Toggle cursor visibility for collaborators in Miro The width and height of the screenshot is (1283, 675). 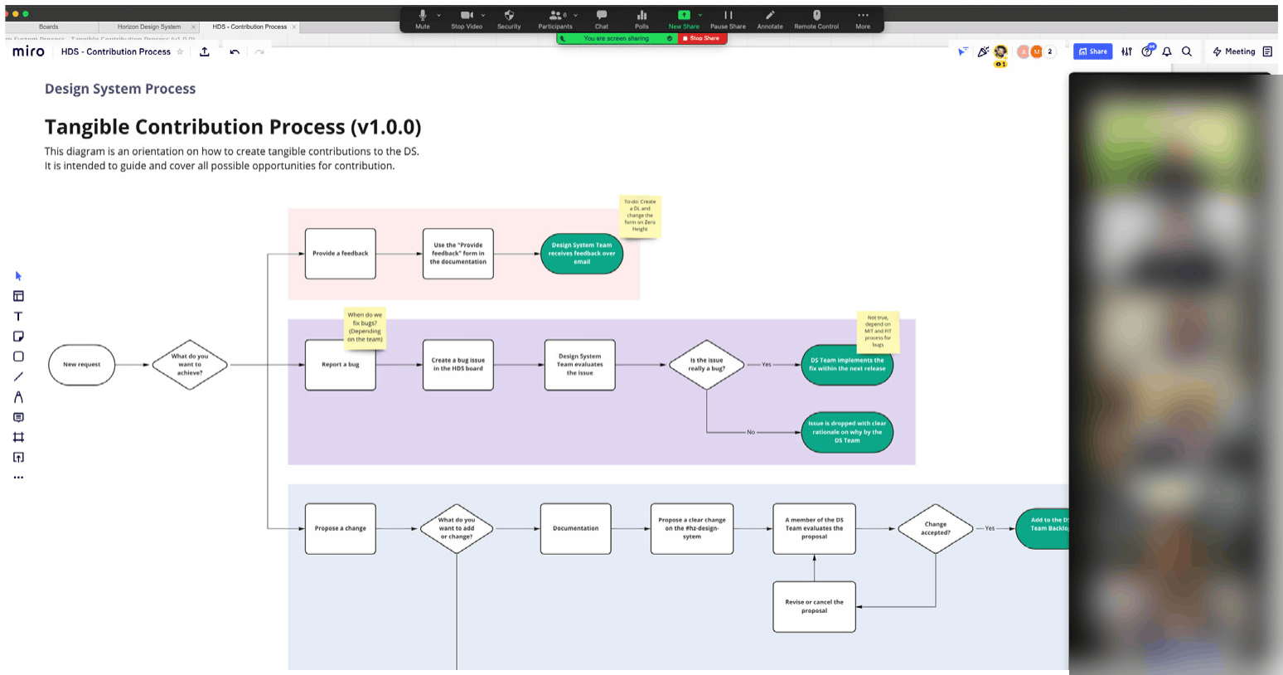pyautogui.click(x=962, y=51)
